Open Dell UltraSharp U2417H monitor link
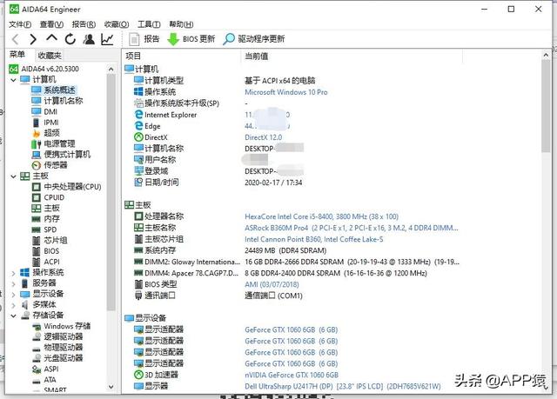This screenshot has height=399, width=557. [343, 386]
